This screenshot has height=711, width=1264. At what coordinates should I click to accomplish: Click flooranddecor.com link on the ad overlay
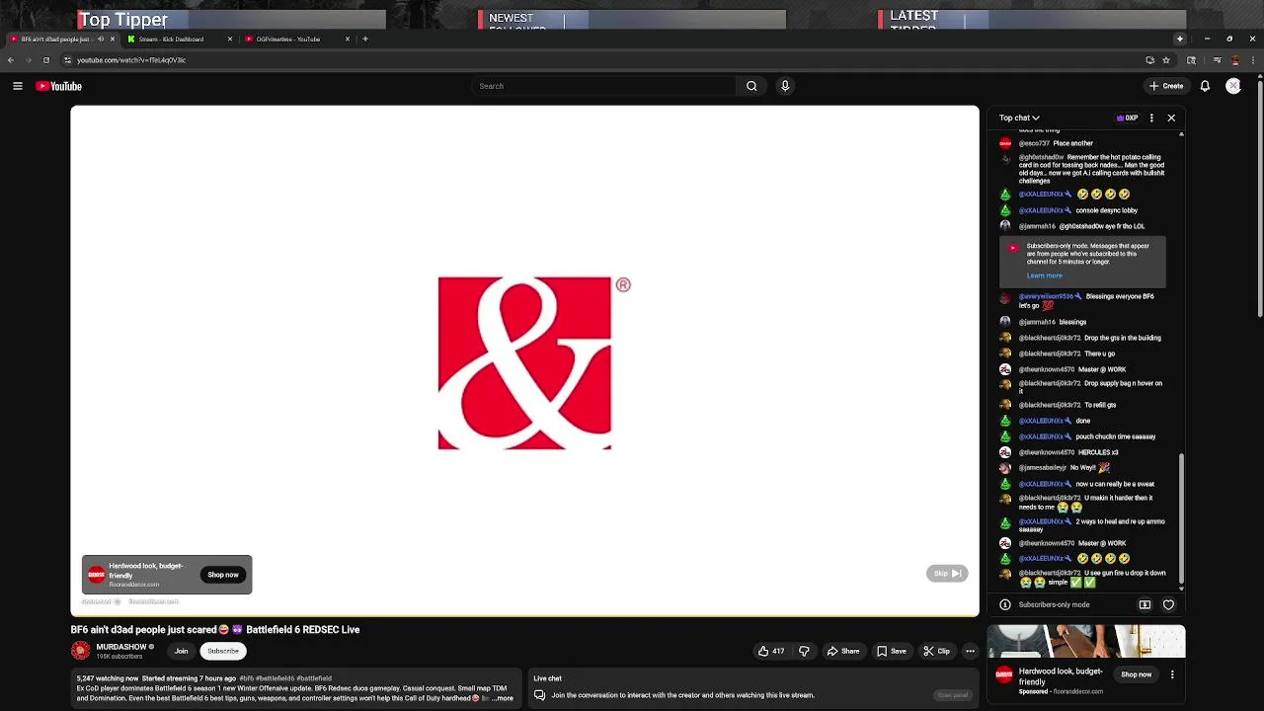click(x=134, y=585)
